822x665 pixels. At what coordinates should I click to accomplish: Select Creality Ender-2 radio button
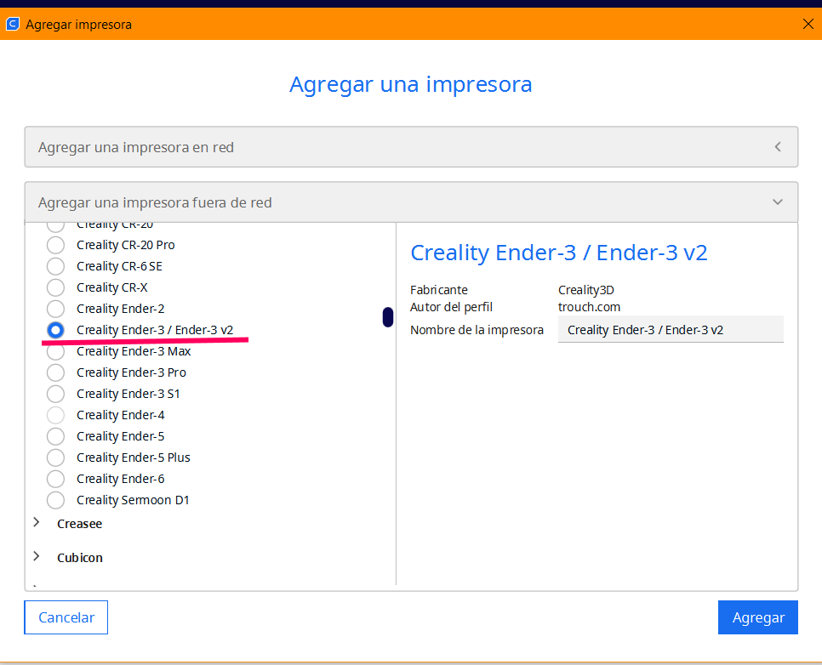(x=55, y=309)
